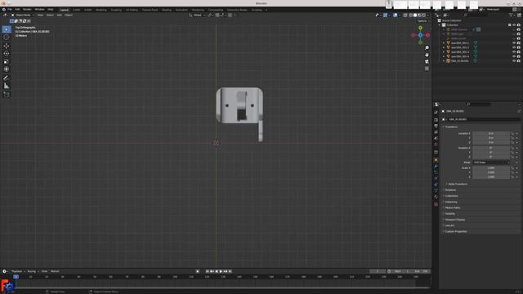Collapse the Transform panel
The height and width of the screenshot is (294, 523).
[451, 127]
